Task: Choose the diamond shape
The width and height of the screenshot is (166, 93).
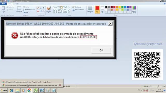Action: [57, 10]
